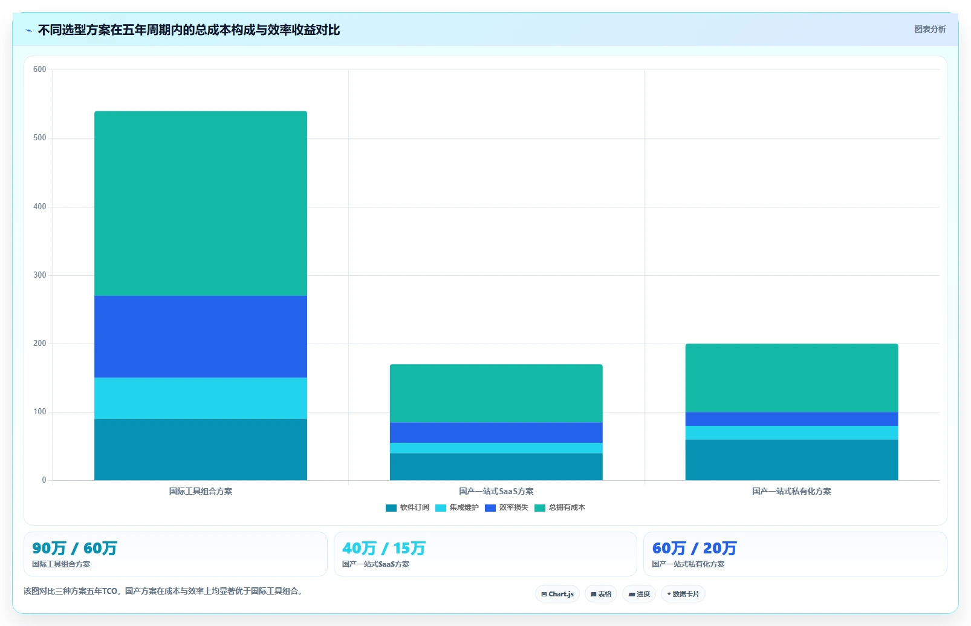This screenshot has width=971, height=626.
Task: Click the dark teal base of 国产一站式SaaS方案 bar
Action: coord(496,467)
